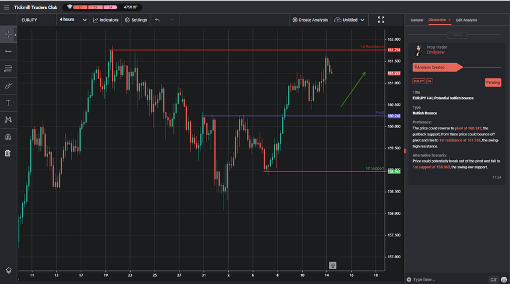Open the object layers icon
Image resolution: width=510 pixels, height=284 pixels.
point(8,270)
